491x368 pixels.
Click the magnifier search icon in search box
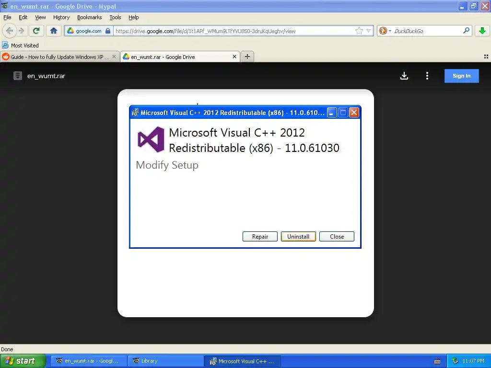(x=466, y=31)
